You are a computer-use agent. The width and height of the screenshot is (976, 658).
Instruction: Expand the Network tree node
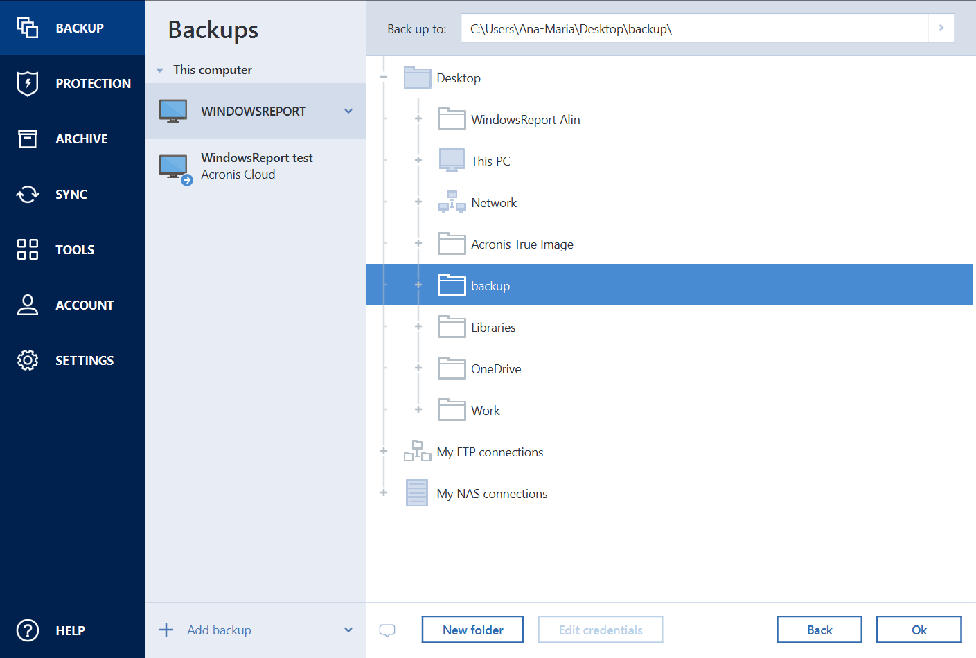[x=418, y=202]
